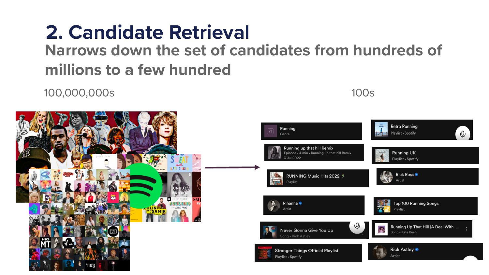Screen dimensions: 489x275
Task: Open Top 100 Running Songs playlist
Action: click(425, 206)
